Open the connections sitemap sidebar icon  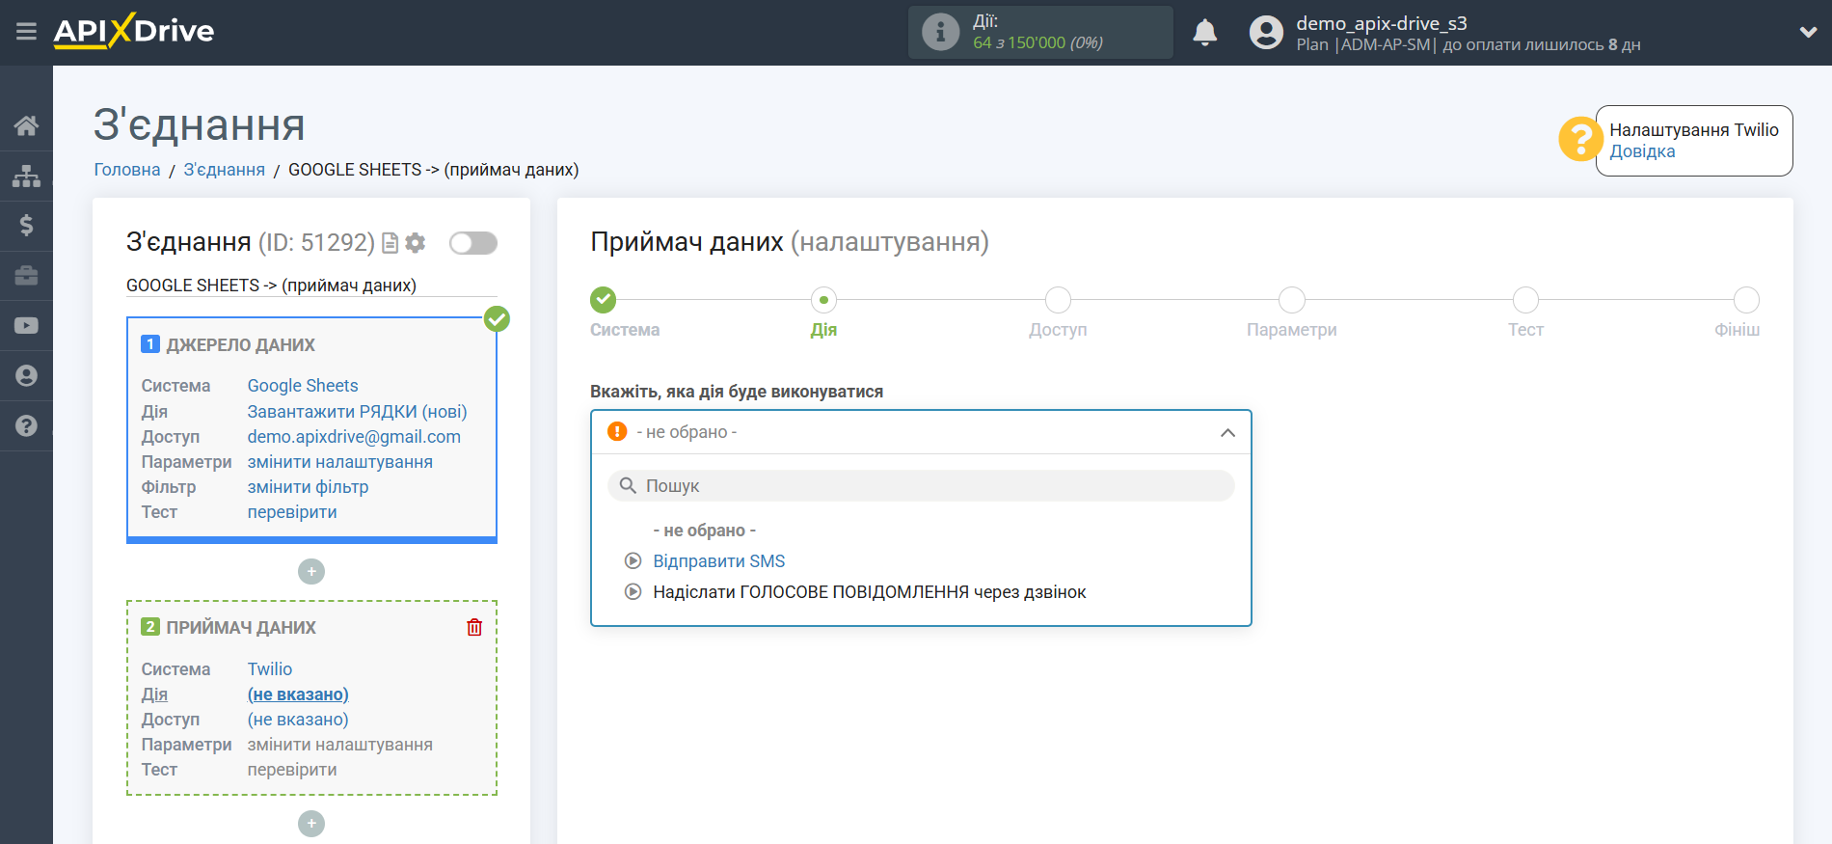click(x=26, y=176)
